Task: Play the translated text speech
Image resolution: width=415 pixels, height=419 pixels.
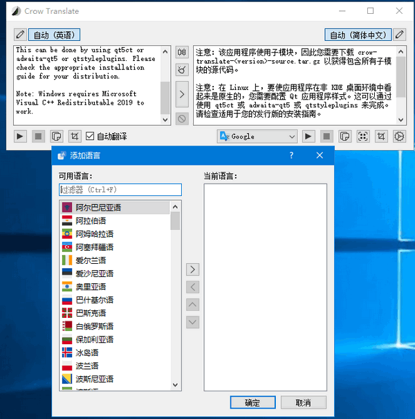Action: pos(308,136)
